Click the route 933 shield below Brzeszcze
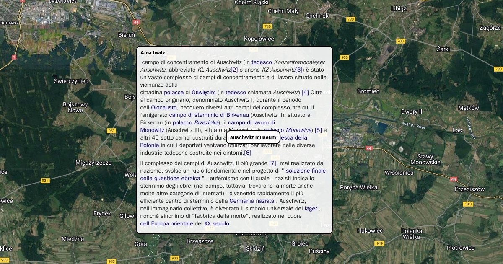503x264 pixels. tap(175, 258)
